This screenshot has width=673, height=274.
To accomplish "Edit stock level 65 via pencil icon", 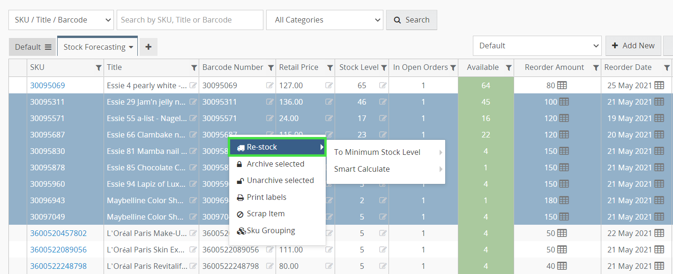I will pyautogui.click(x=383, y=85).
